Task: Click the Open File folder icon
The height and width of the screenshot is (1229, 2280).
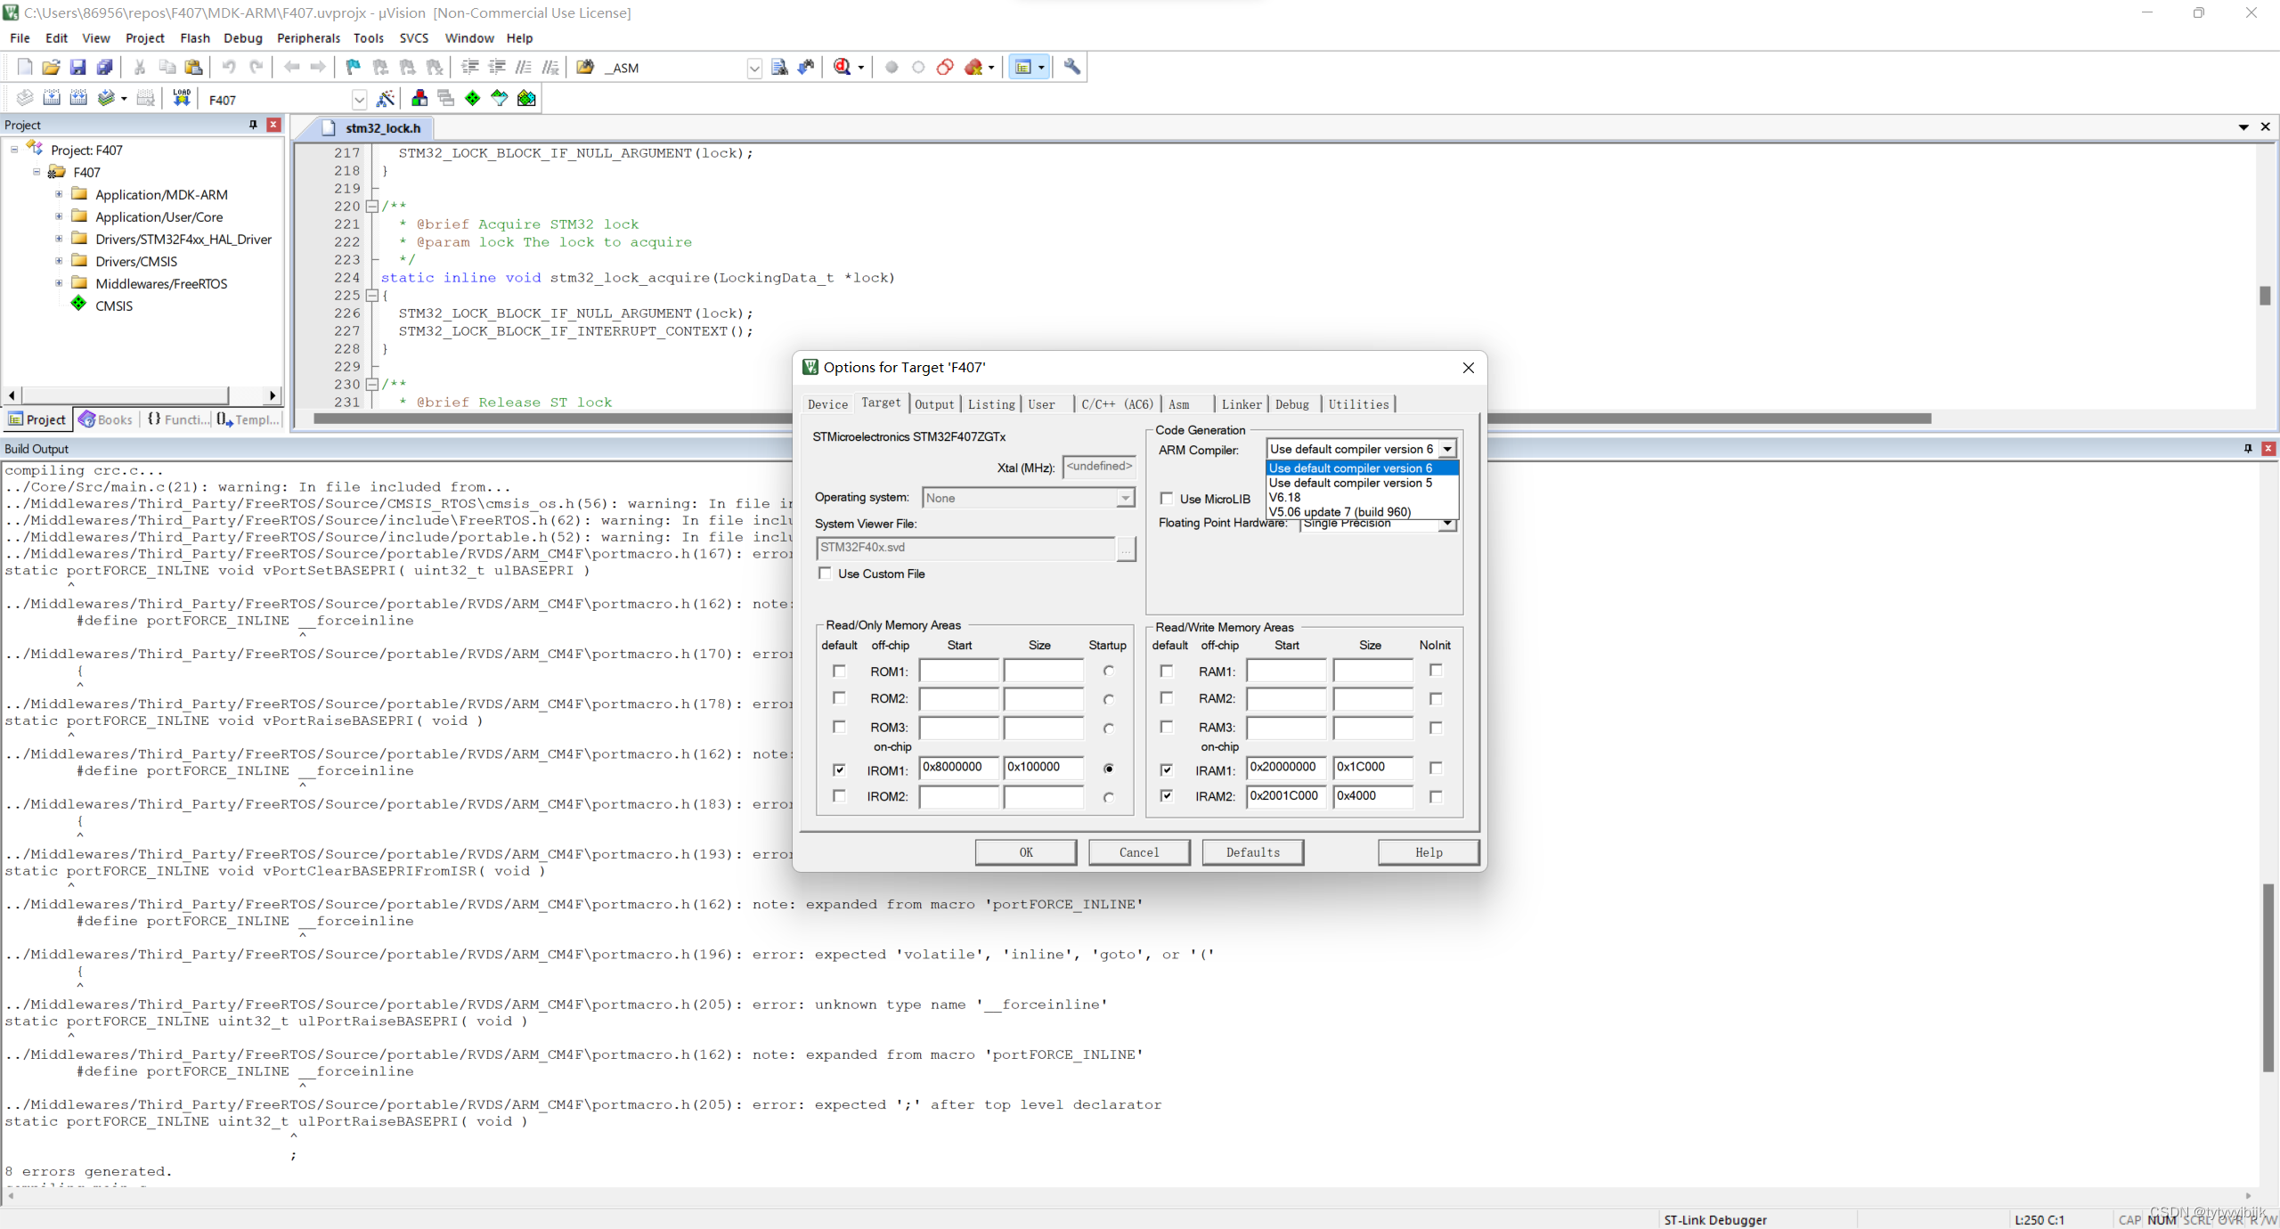Action: (x=51, y=67)
